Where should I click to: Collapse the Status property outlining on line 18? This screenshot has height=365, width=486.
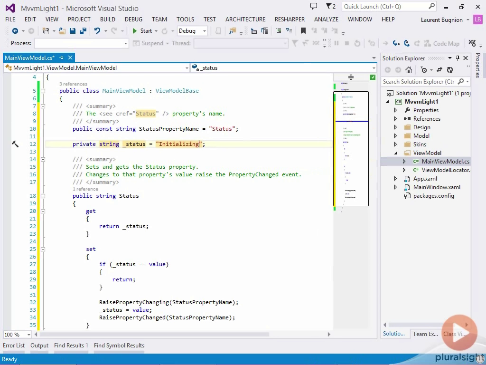tap(43, 196)
